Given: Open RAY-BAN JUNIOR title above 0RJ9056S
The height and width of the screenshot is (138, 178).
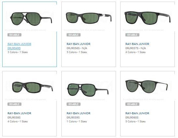Looking at the screenshot, I should coord(78,44).
